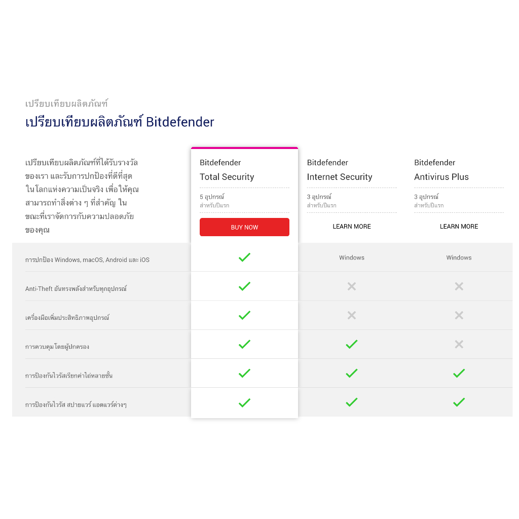This screenshot has height=519, width=519.
Task: Click Antivirus Plus checkmark in fifth feature row
Action: pyautogui.click(x=459, y=374)
